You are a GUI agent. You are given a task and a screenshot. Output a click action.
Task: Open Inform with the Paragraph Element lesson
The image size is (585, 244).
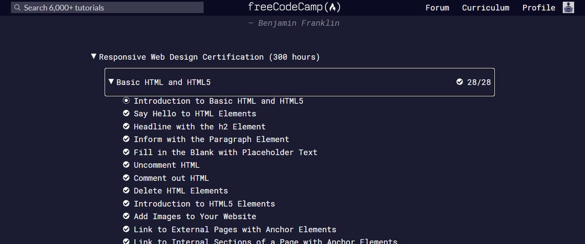point(211,139)
